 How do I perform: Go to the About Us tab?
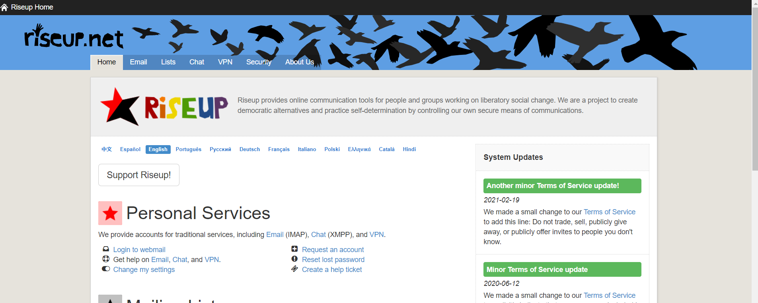[300, 62]
